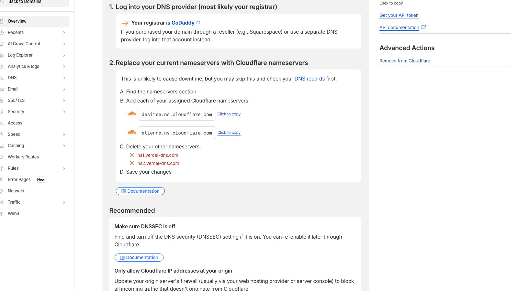The height and width of the screenshot is (291, 518).
Task: Copy the desiree.ns.cloudflare.com nameserver
Action: [x=229, y=114]
